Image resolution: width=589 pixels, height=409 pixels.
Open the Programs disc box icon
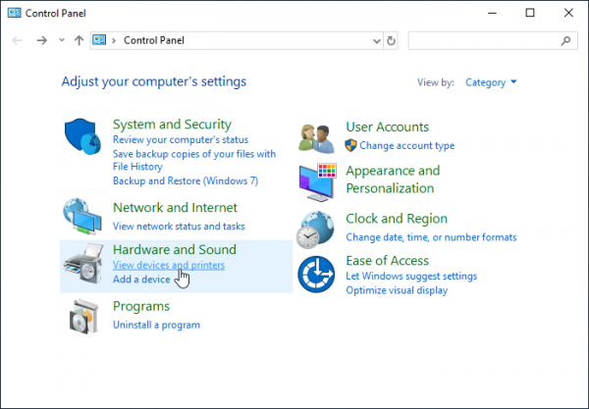coord(83,317)
